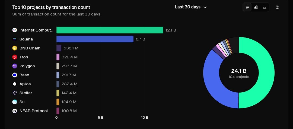Viewport: 293px width, 129px height.
Task: Click the black donut segment for others
Action: (x=234, y=45)
